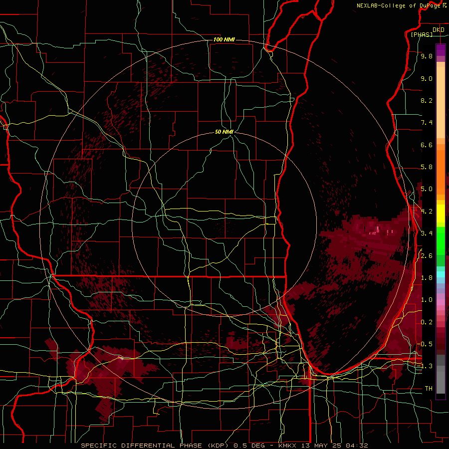The image size is (449, 449).
Task: Click the "100 NMI" range ring label
Action: pos(224,39)
